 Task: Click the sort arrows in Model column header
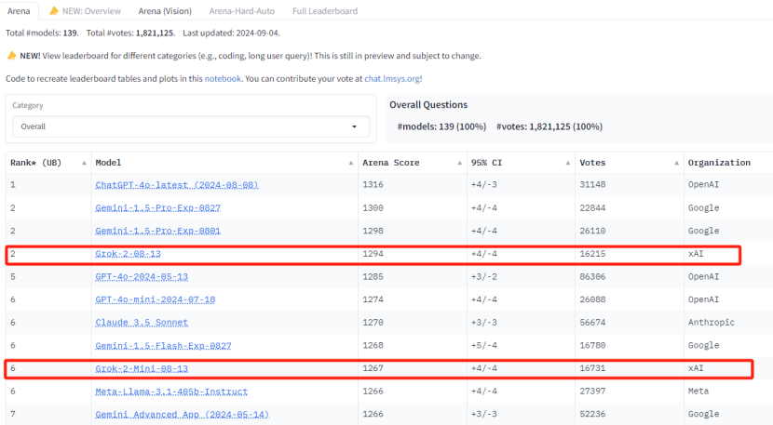point(351,163)
